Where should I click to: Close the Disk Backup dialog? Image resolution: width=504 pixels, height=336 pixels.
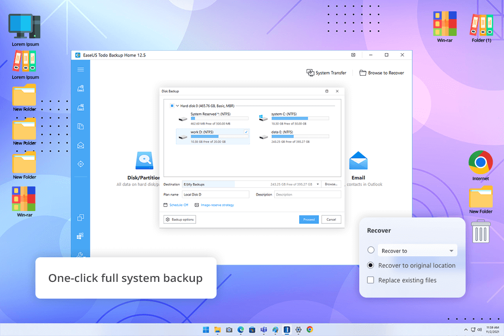tap(337, 91)
